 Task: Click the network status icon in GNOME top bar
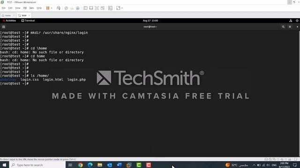[x=291, y=21]
